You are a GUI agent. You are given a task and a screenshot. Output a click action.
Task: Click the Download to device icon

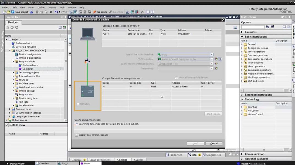[76, 12]
